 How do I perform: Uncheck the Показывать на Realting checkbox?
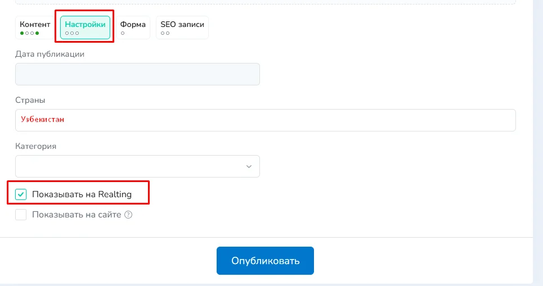coord(21,195)
